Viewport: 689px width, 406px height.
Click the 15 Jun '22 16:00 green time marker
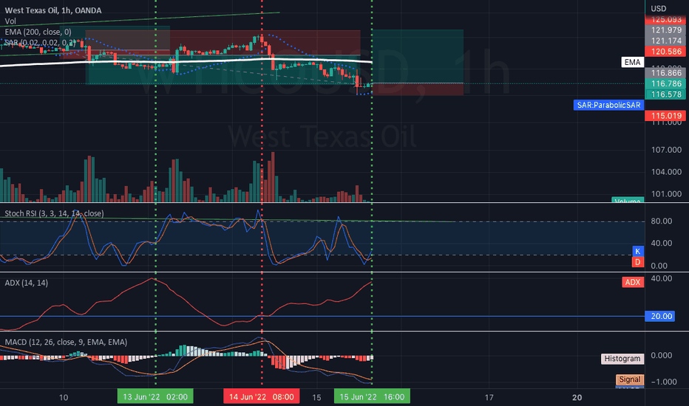tap(372, 397)
